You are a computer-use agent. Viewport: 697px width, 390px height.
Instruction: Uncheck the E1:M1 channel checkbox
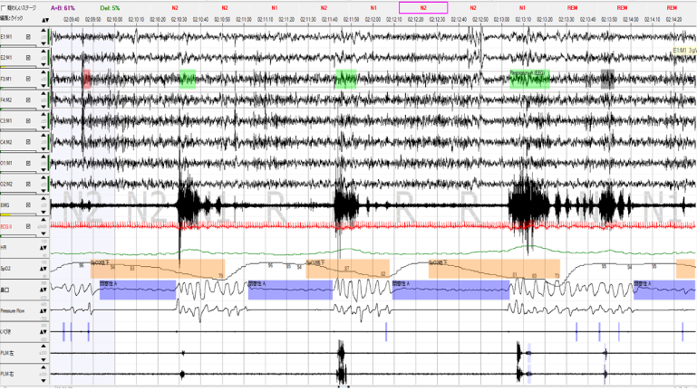click(x=28, y=37)
